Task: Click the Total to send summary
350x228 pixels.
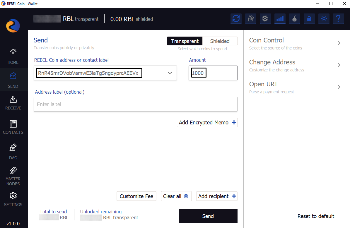Action: [54, 215]
